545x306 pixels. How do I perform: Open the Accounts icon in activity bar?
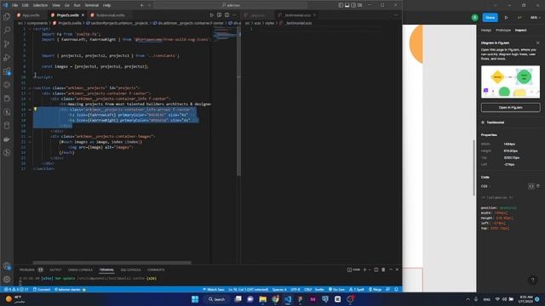[x=7, y=266]
